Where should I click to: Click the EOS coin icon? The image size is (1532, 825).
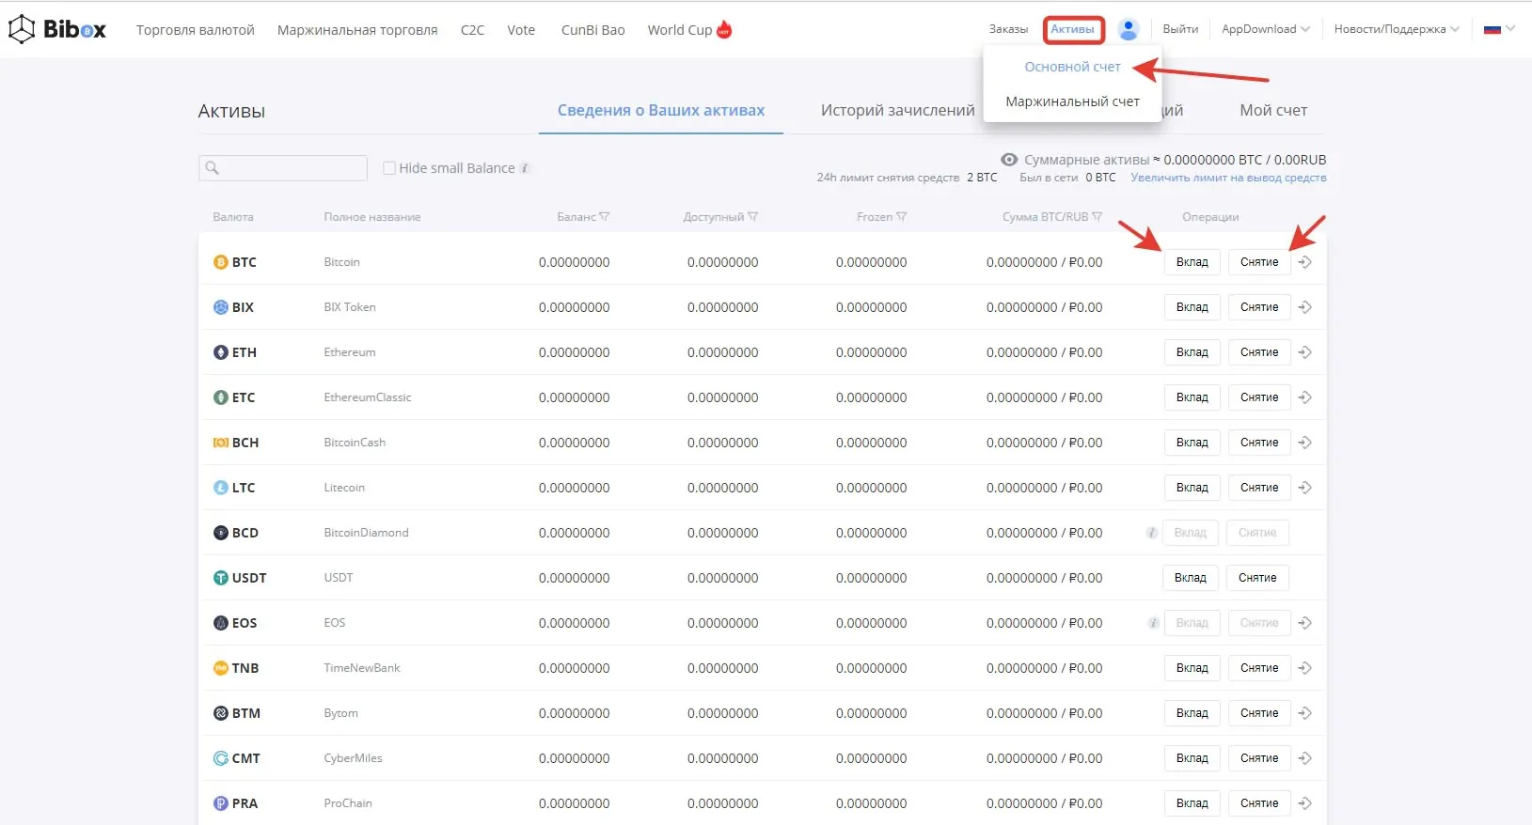221,623
